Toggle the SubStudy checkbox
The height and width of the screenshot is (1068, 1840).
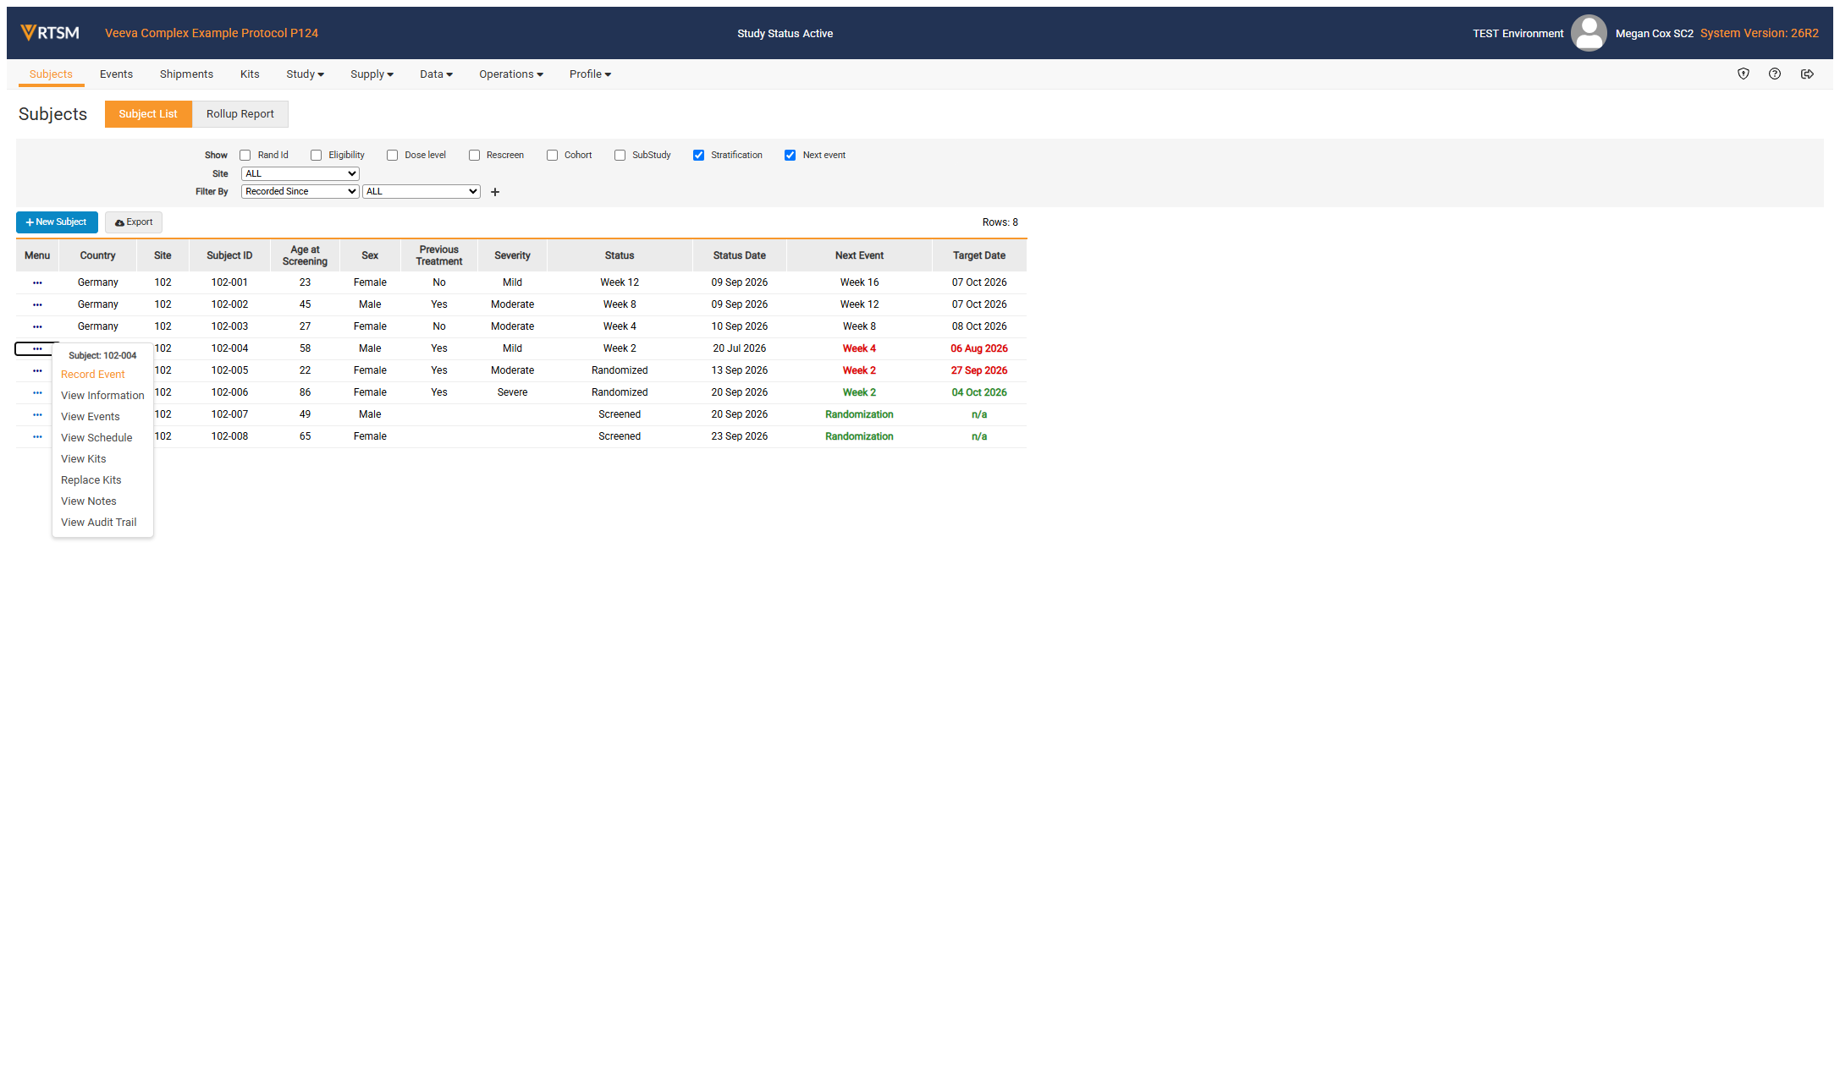[x=620, y=156]
